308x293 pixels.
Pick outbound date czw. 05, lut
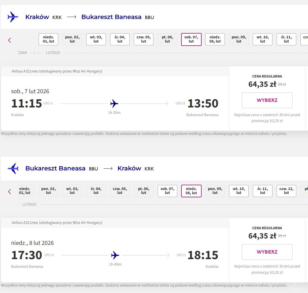[x=144, y=39]
